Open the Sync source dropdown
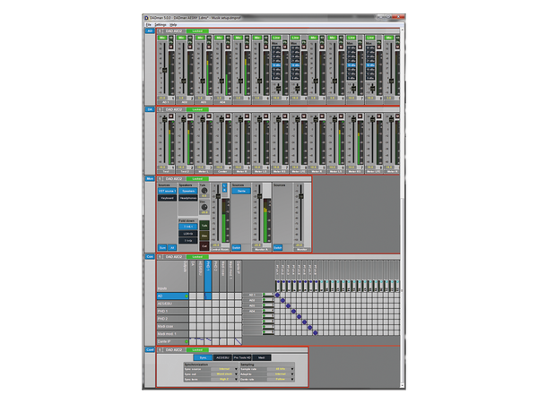547x403 pixels. pos(225,369)
